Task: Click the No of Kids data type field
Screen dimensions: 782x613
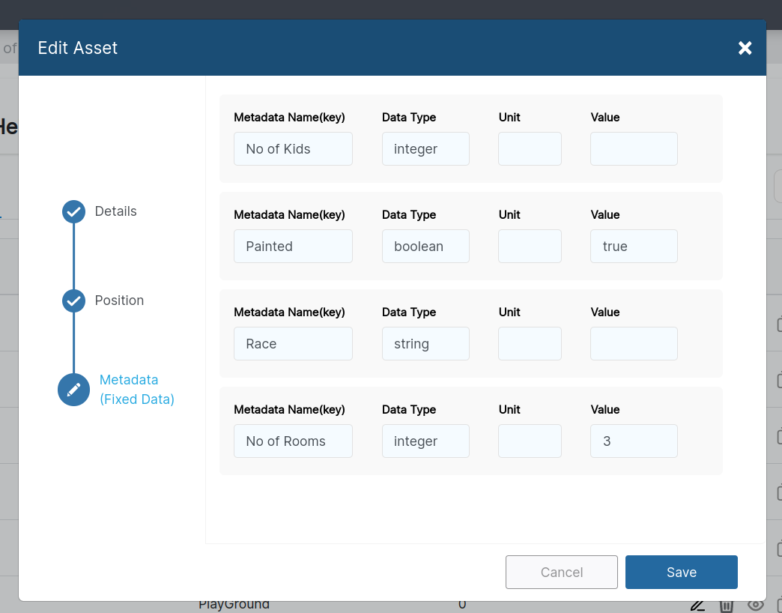Action: point(425,148)
